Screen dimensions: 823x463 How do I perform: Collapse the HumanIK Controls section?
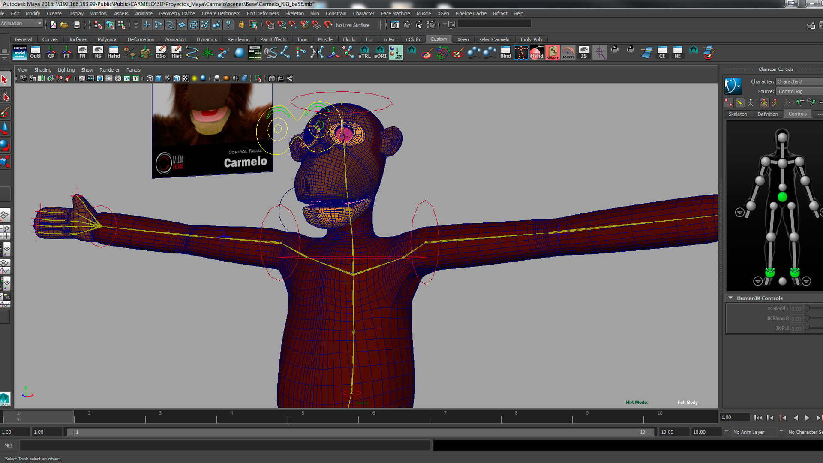pyautogui.click(x=730, y=298)
